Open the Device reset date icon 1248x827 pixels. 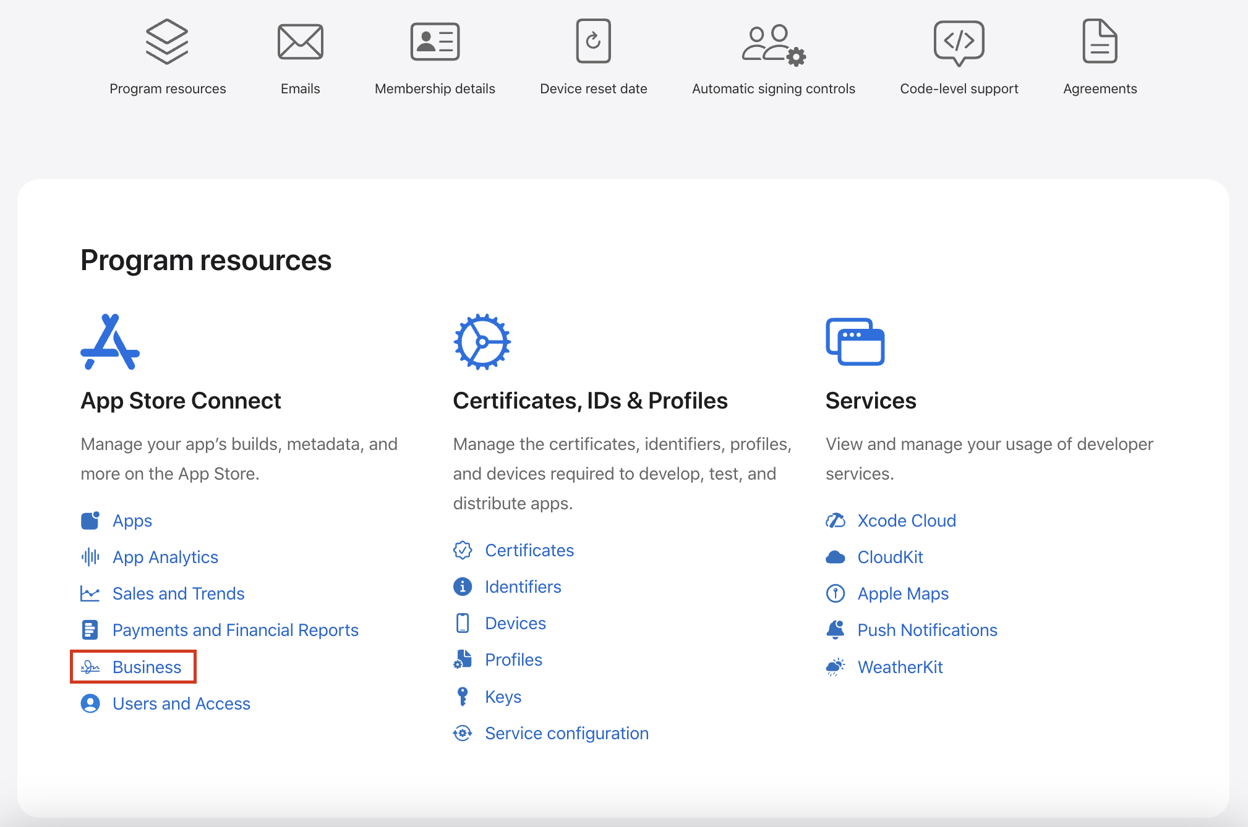click(593, 41)
